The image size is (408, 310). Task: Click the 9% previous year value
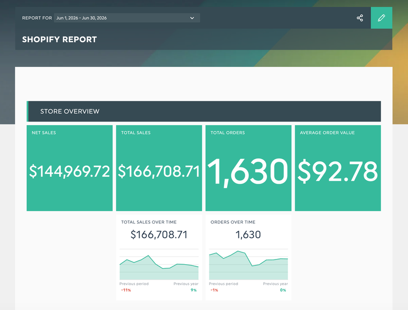click(194, 290)
